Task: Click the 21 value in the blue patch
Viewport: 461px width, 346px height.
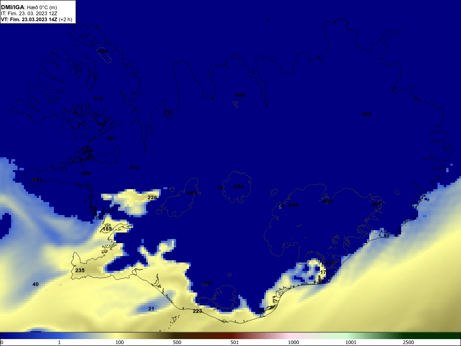Action: (x=151, y=309)
